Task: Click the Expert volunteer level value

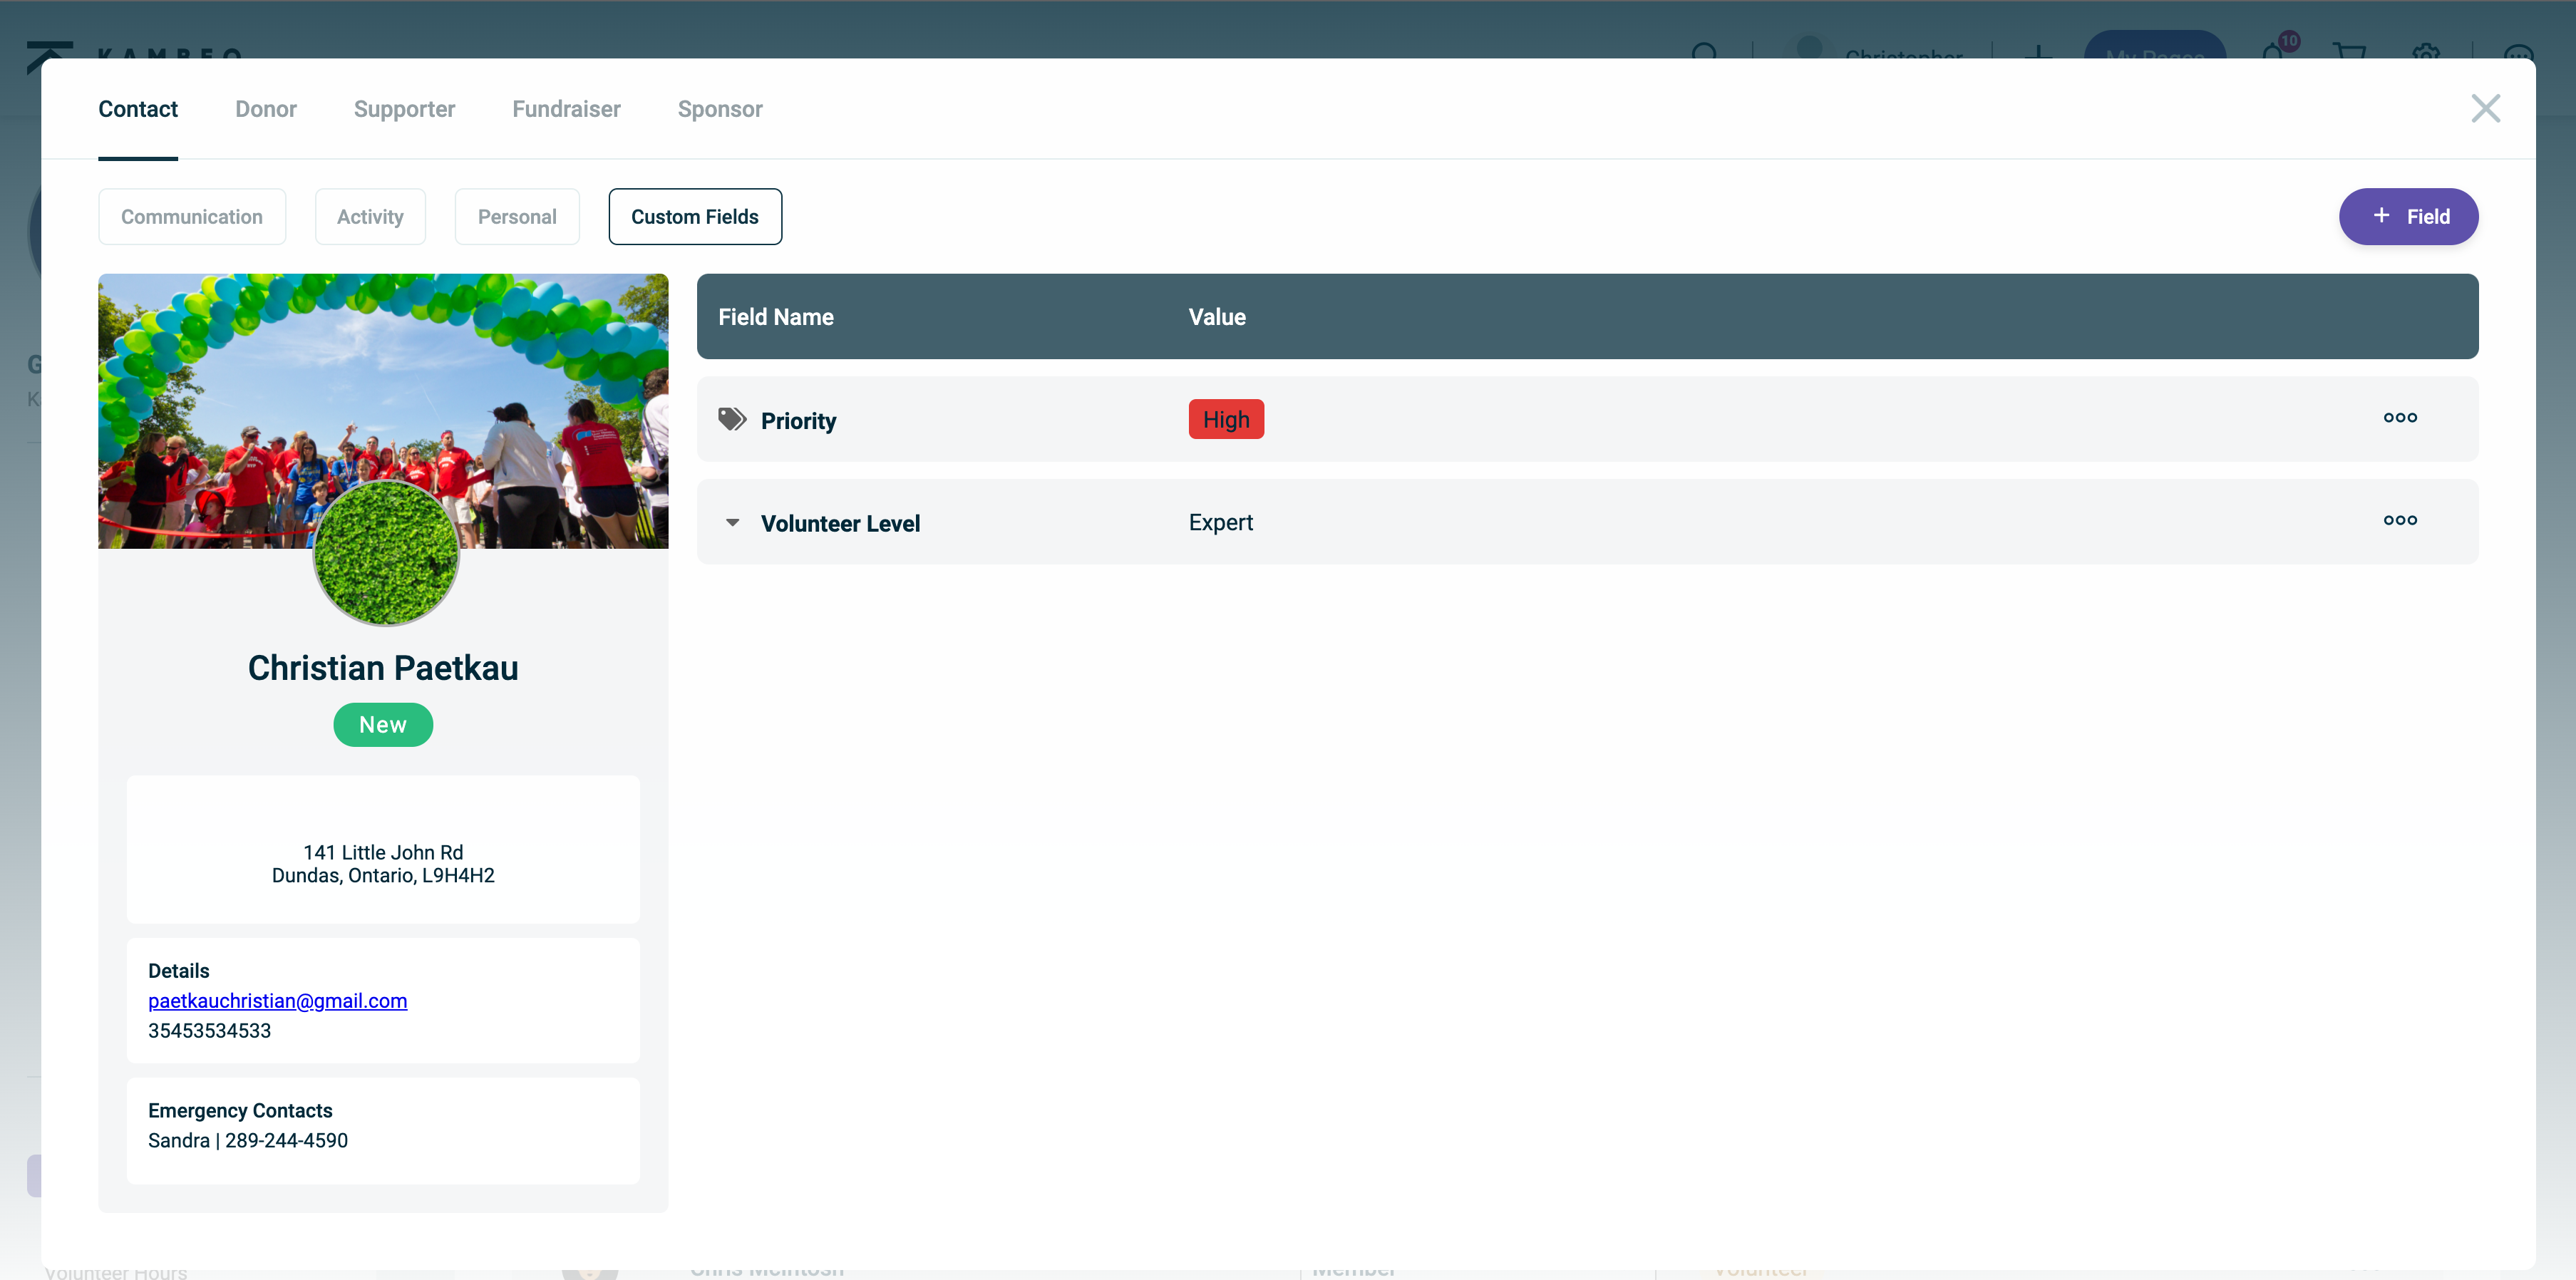Action: coord(1221,522)
